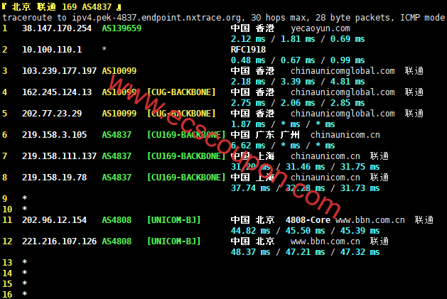
Task: Select AS4808 on hop 11
Action: click(x=117, y=220)
